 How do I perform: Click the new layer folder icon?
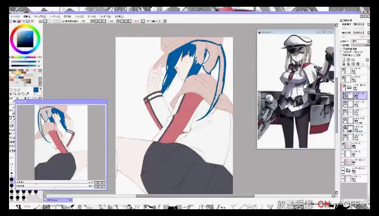tap(353, 60)
